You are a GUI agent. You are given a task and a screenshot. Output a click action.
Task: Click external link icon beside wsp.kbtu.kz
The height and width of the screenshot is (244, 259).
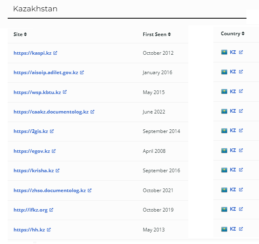(65, 92)
